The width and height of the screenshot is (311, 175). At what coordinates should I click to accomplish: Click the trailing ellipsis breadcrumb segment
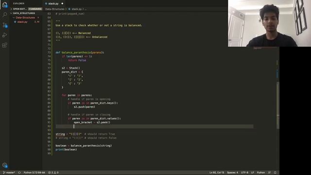point(86,9)
